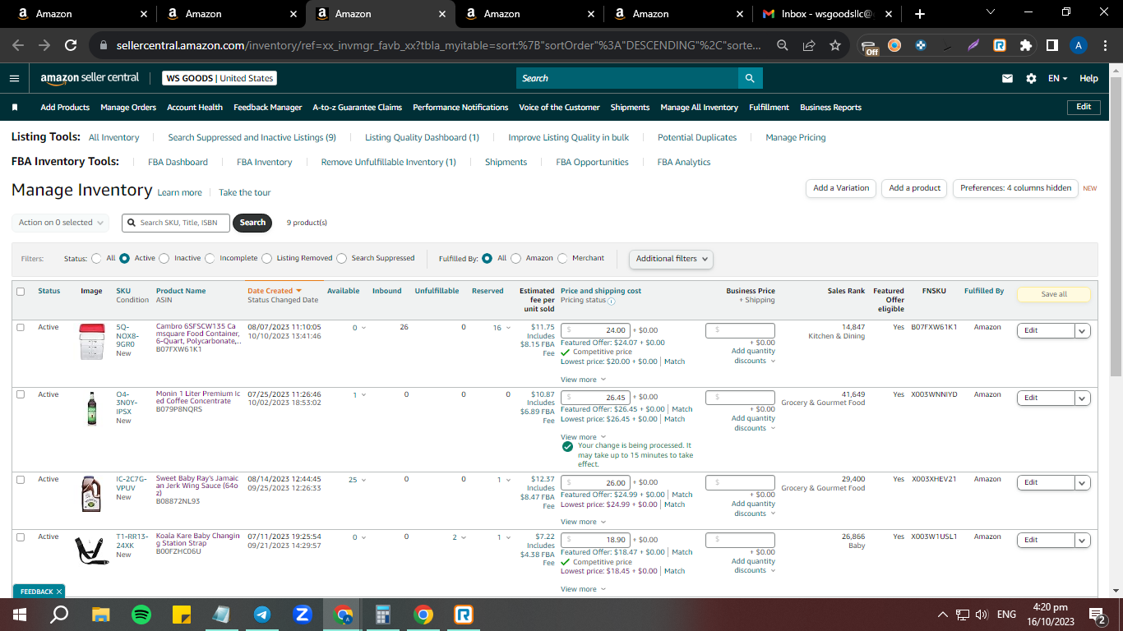Open the Feedback Manager menu item
This screenshot has height=631, width=1123.
tap(268, 108)
